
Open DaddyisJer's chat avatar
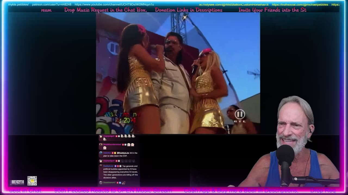[101, 166]
